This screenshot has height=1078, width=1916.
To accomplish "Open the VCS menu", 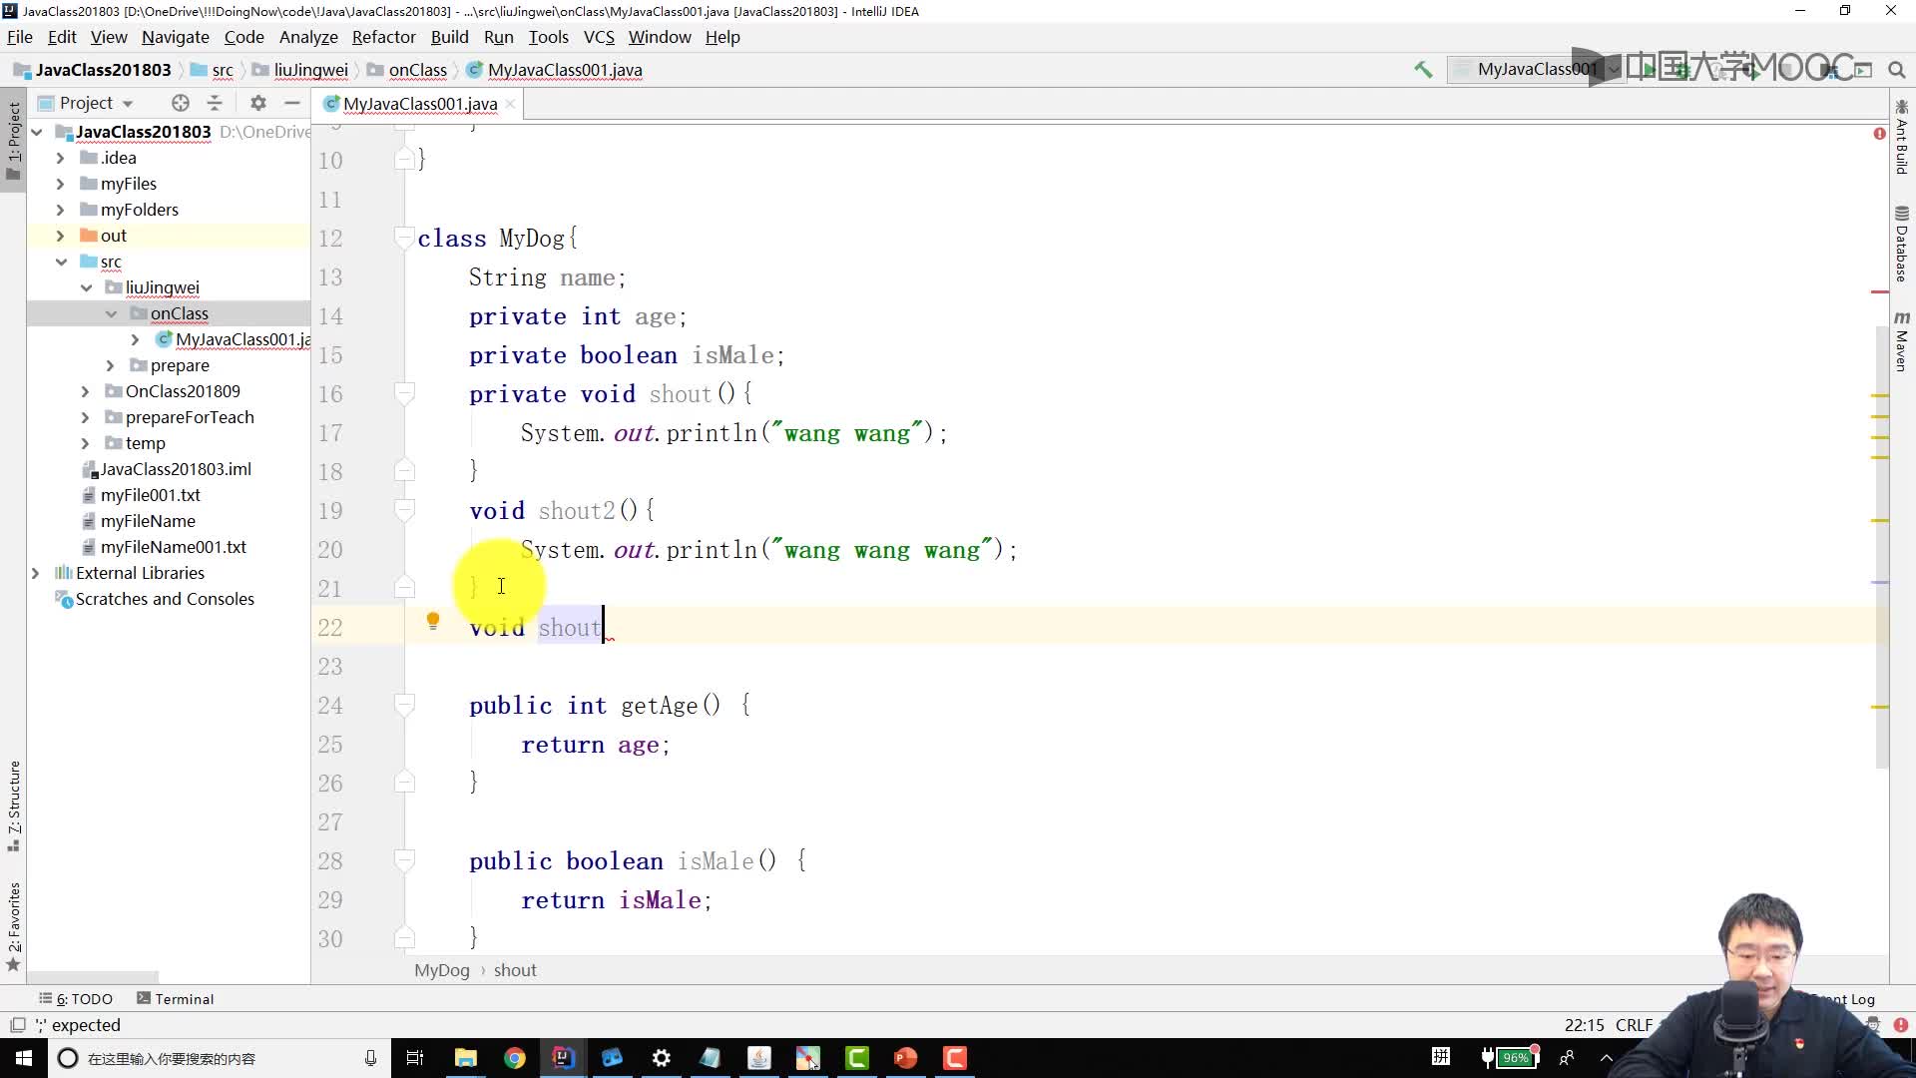I will tap(599, 37).
